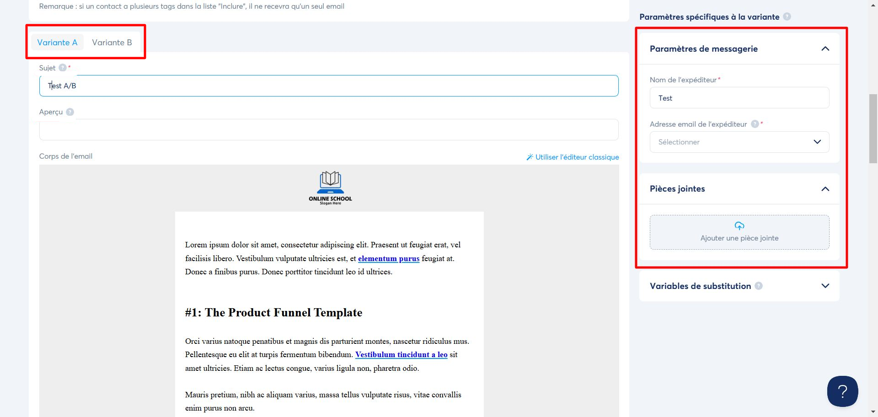Expand the Variables de substitution section
Screen dimensions: 878x417
click(825, 286)
